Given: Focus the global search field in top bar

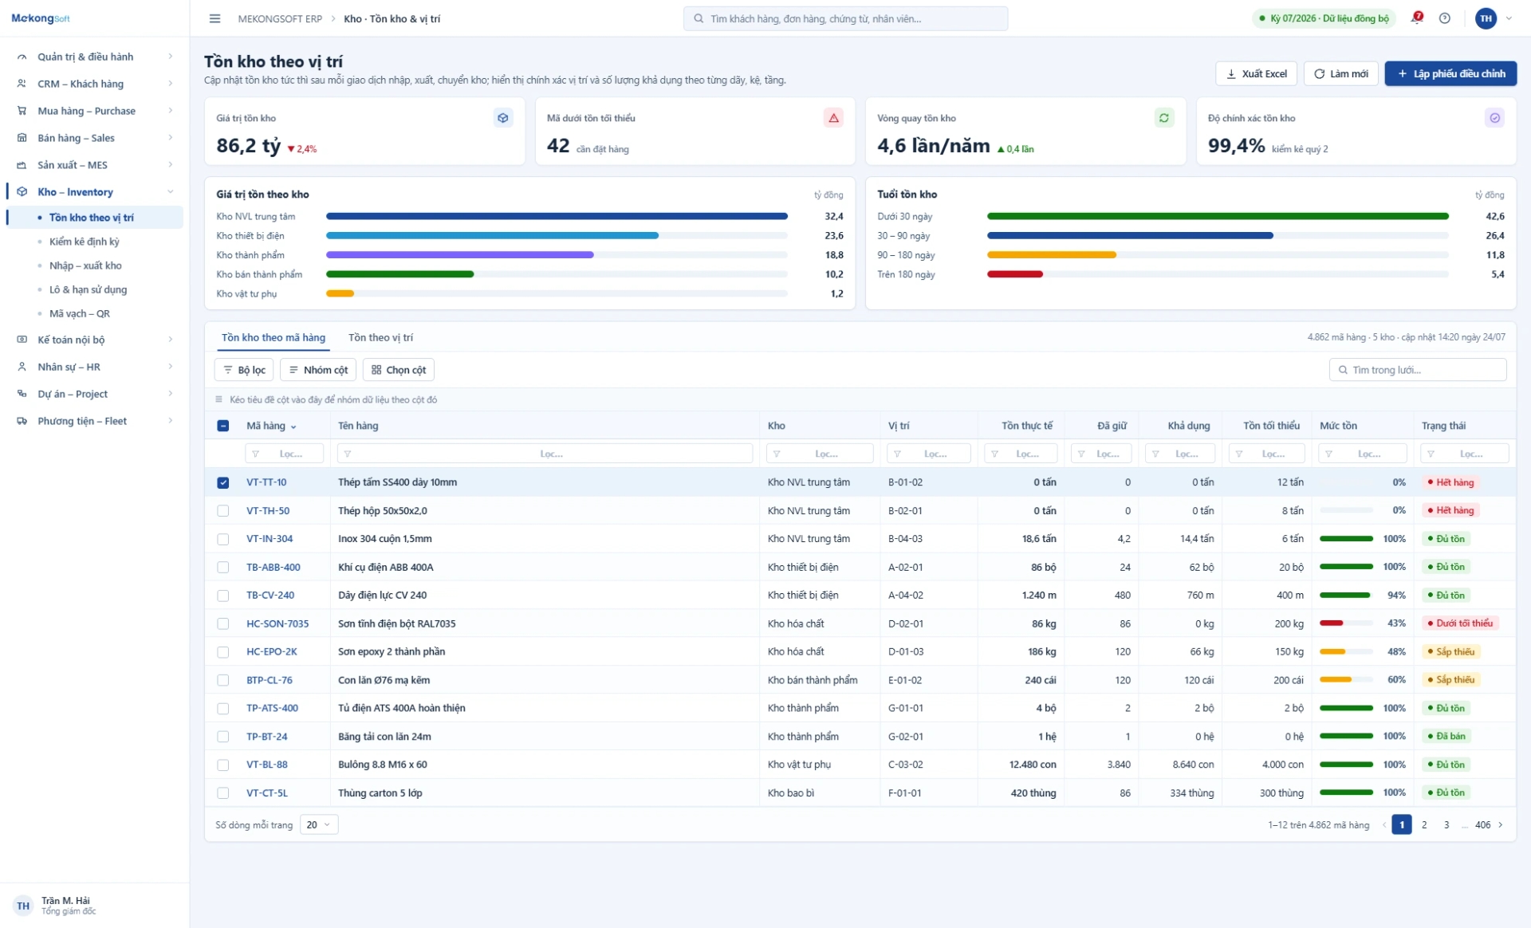Looking at the screenshot, I should (845, 18).
